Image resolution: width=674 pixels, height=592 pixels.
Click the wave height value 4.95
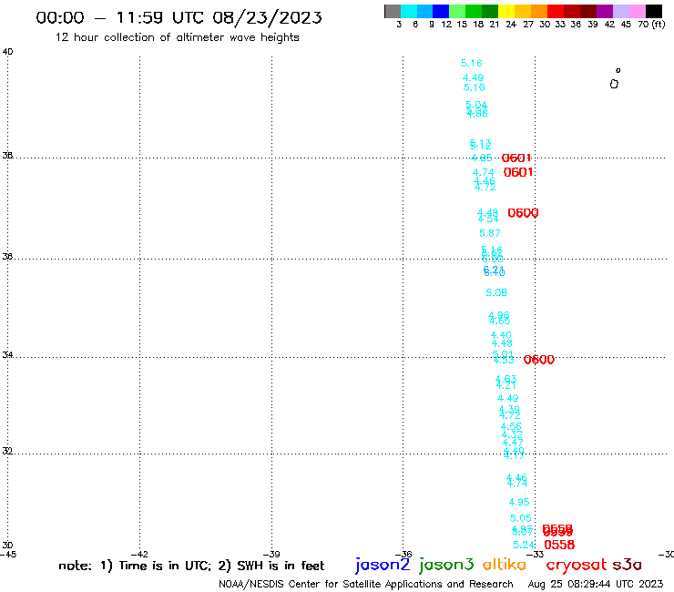pos(519,502)
